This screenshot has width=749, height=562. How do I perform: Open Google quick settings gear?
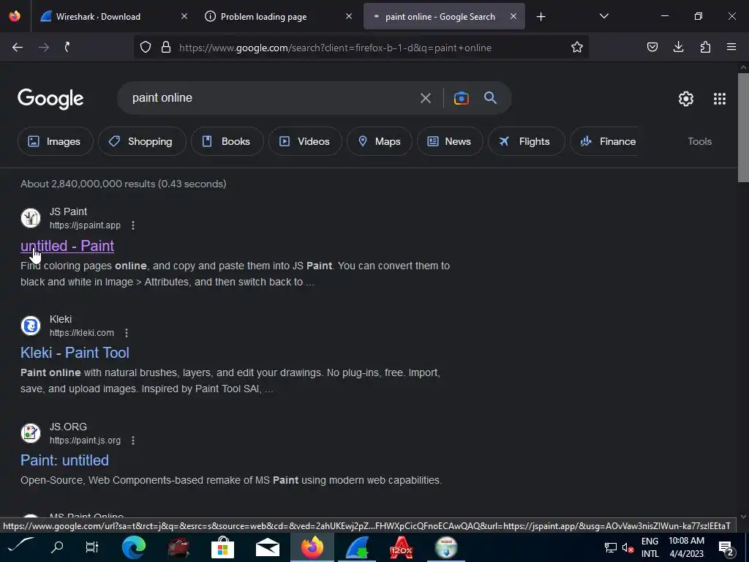tap(686, 99)
